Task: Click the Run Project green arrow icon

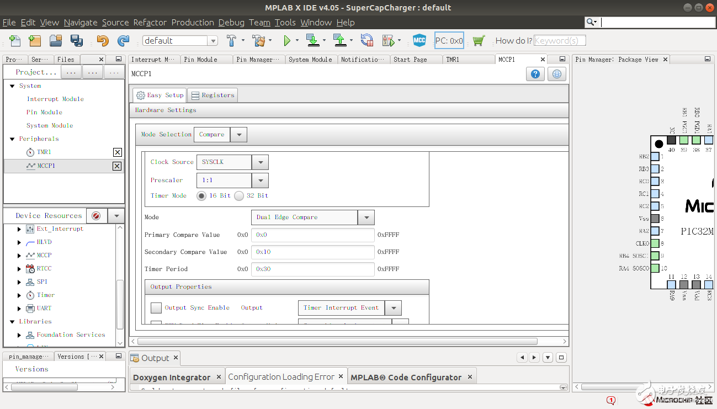Action: pyautogui.click(x=287, y=40)
